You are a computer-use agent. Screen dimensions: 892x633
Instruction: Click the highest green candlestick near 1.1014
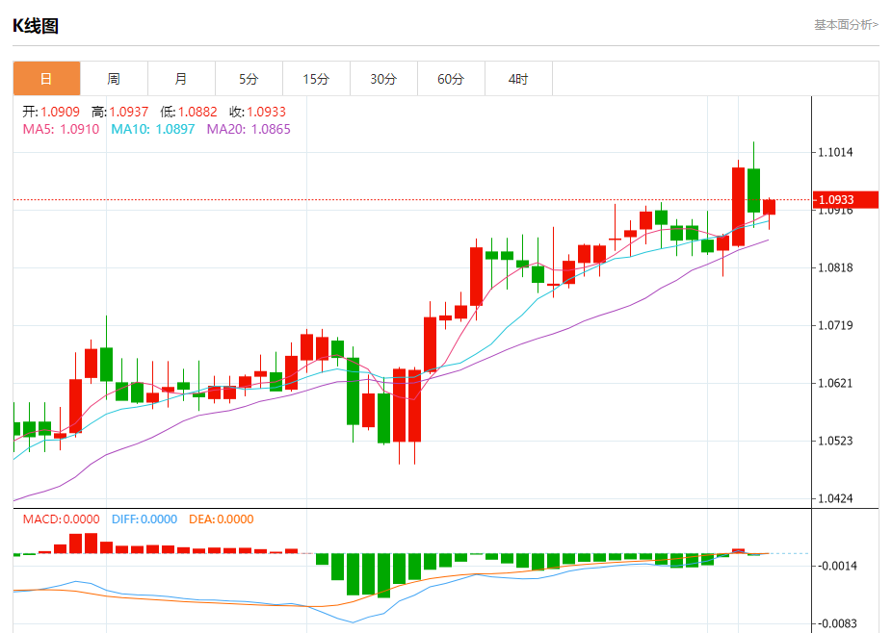pos(753,190)
